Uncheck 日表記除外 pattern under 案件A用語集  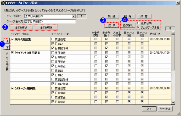coord(53,48)
